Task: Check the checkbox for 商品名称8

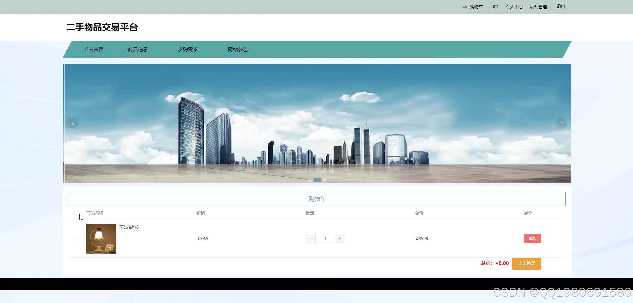Action: coord(76,238)
